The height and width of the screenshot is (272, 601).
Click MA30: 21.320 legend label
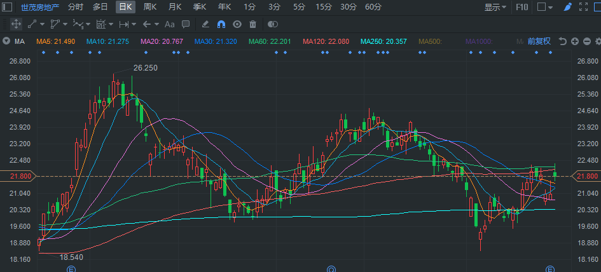point(216,41)
